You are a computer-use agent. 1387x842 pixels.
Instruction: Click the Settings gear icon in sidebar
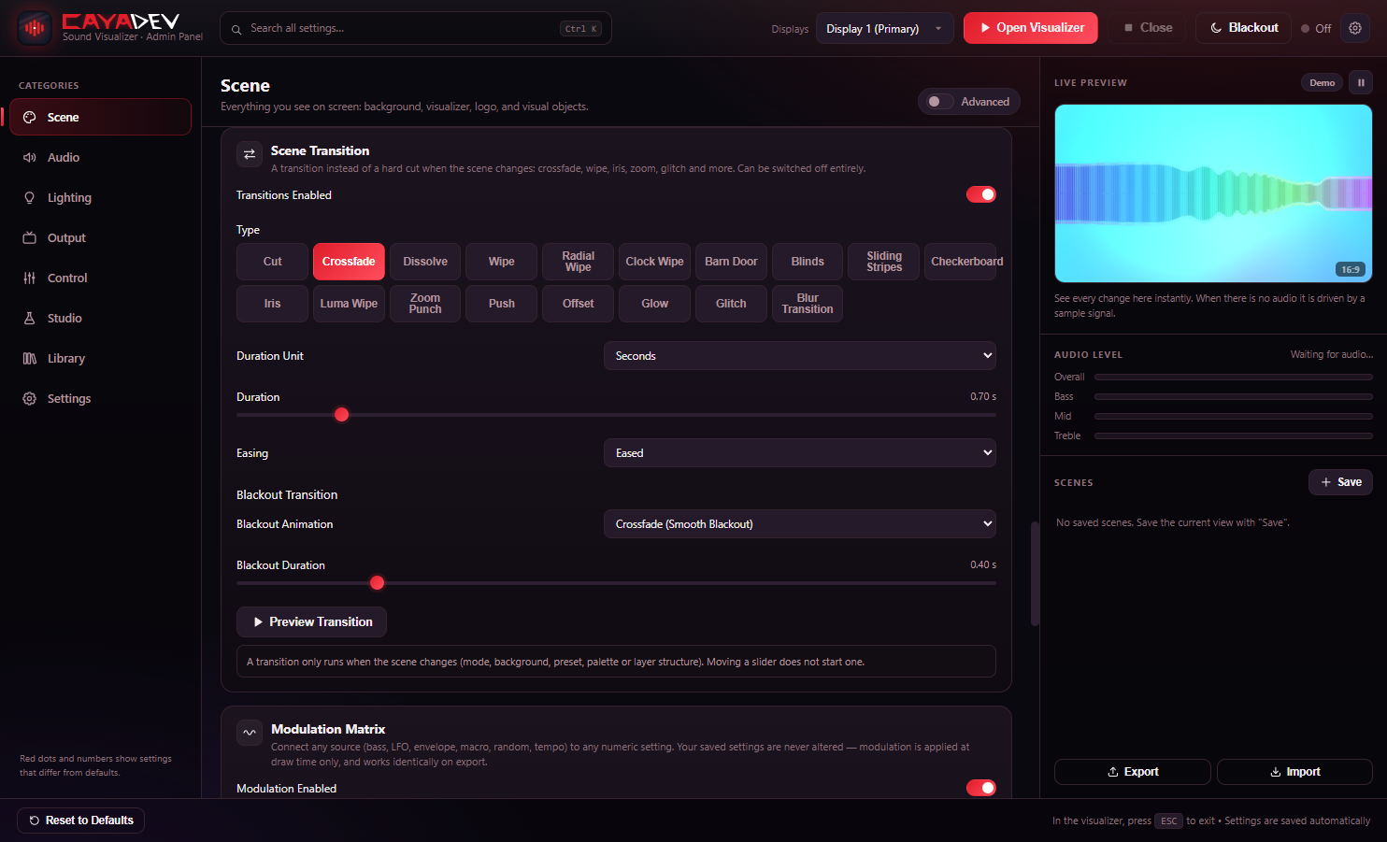pyautogui.click(x=30, y=398)
